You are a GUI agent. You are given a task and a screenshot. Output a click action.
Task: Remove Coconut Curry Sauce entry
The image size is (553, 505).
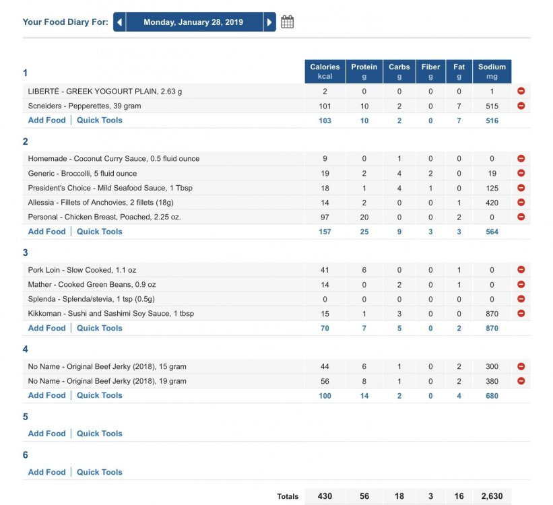521,158
